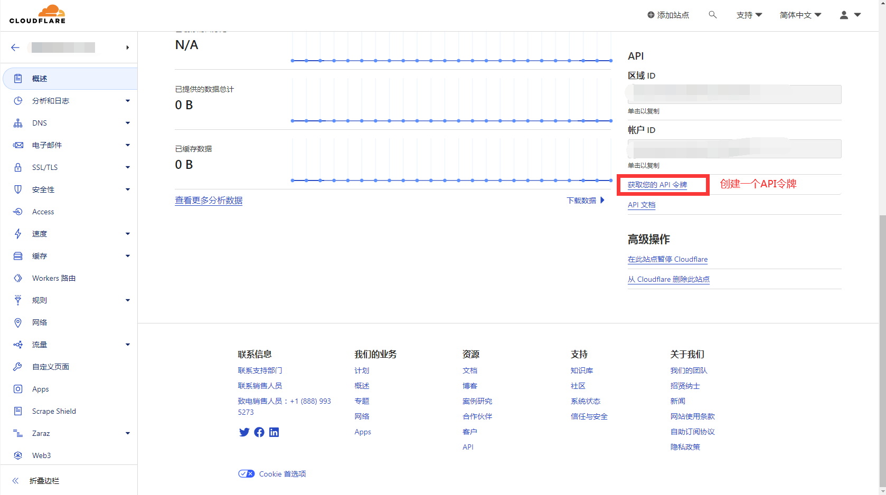Open Cloudflare Twitter page icon
This screenshot has height=495, width=886.
pyautogui.click(x=244, y=432)
